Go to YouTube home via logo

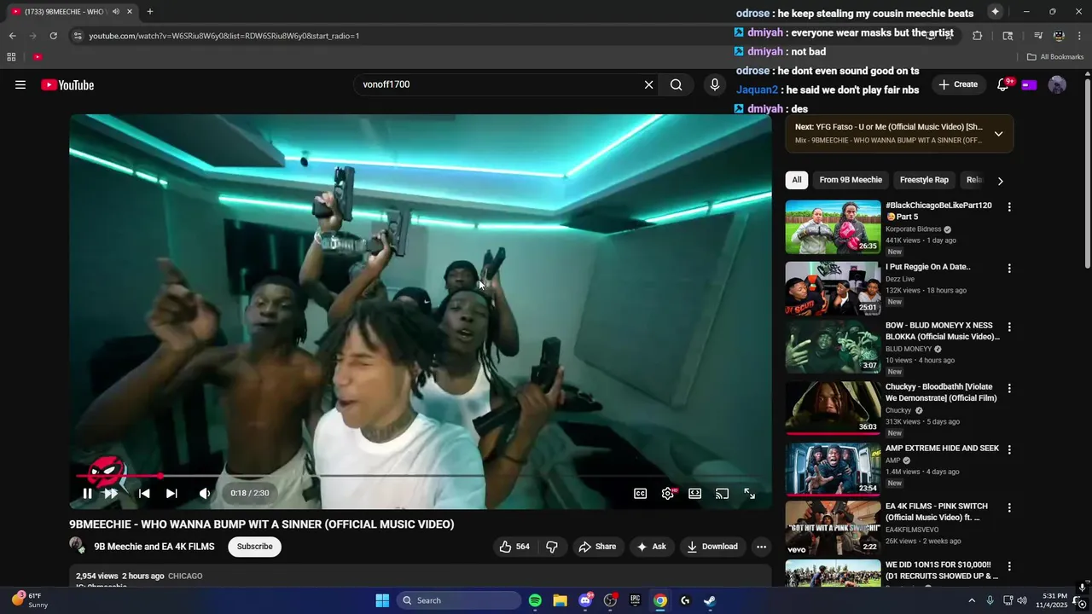(x=67, y=84)
